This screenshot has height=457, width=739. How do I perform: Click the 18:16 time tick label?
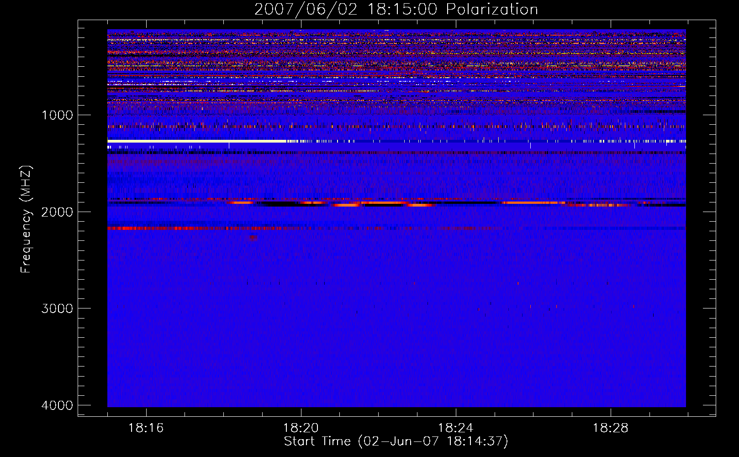pos(146,428)
